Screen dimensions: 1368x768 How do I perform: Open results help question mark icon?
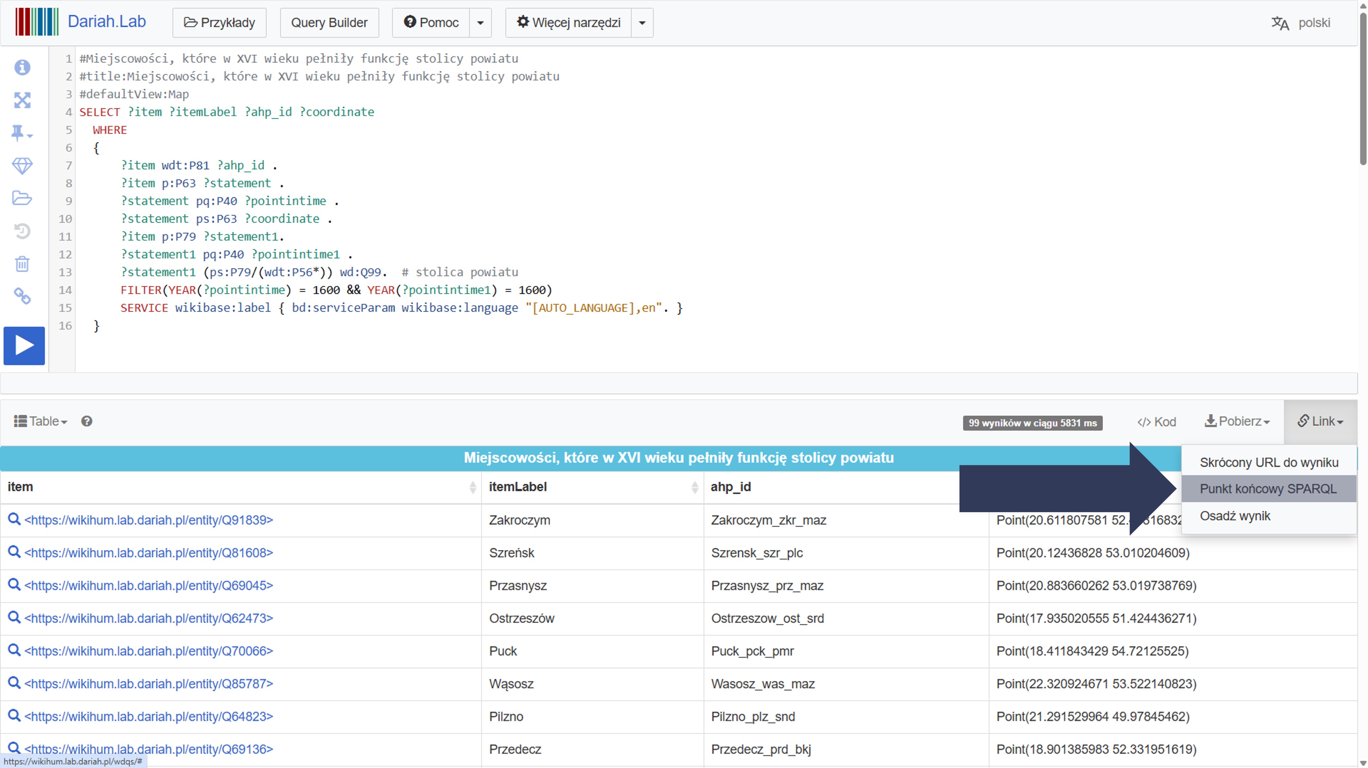tap(86, 421)
